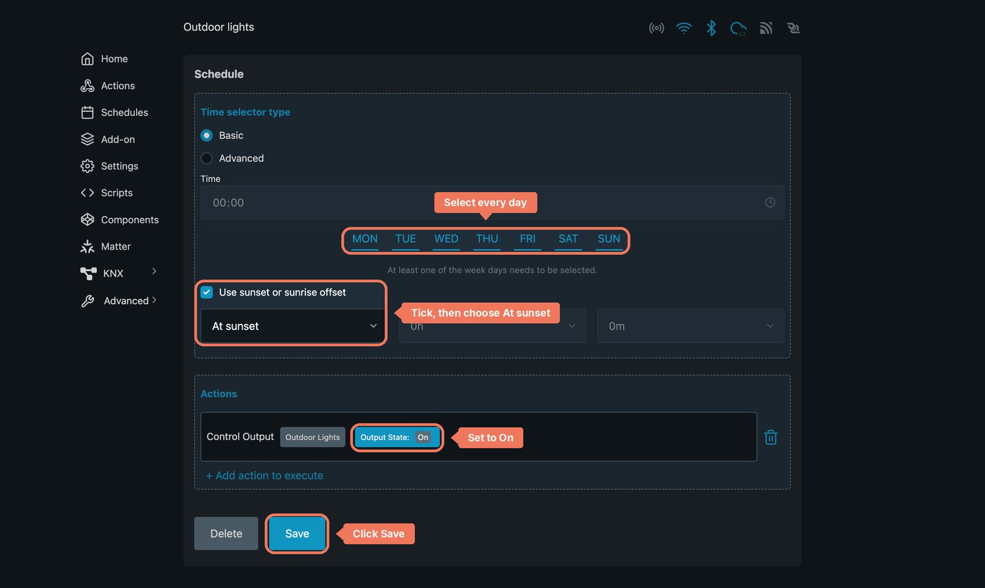Select the Basic time selector type

click(x=207, y=135)
